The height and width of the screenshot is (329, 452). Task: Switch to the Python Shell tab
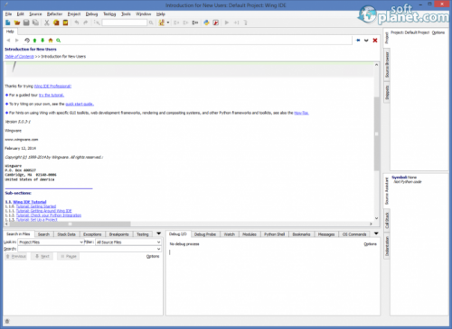(x=274, y=234)
